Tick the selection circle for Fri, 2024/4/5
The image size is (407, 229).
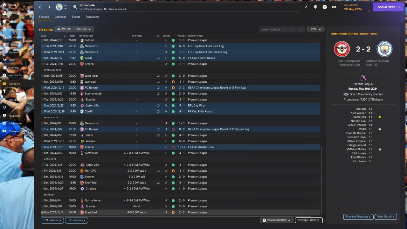click(x=42, y=171)
